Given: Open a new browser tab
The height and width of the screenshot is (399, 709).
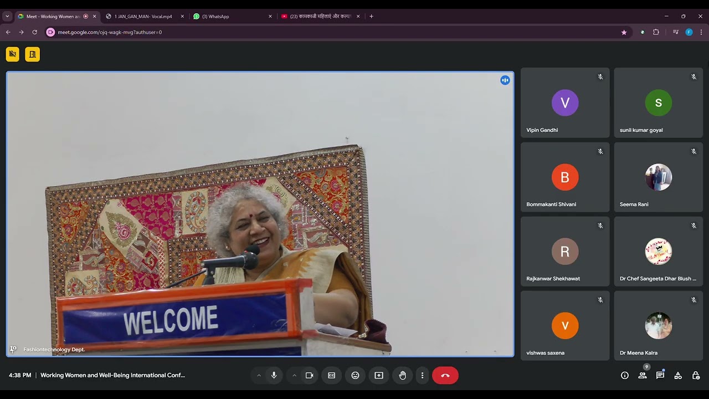Looking at the screenshot, I should [x=371, y=17].
